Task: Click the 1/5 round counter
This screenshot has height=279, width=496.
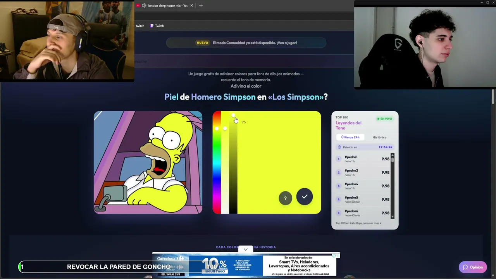Action: [x=243, y=122]
